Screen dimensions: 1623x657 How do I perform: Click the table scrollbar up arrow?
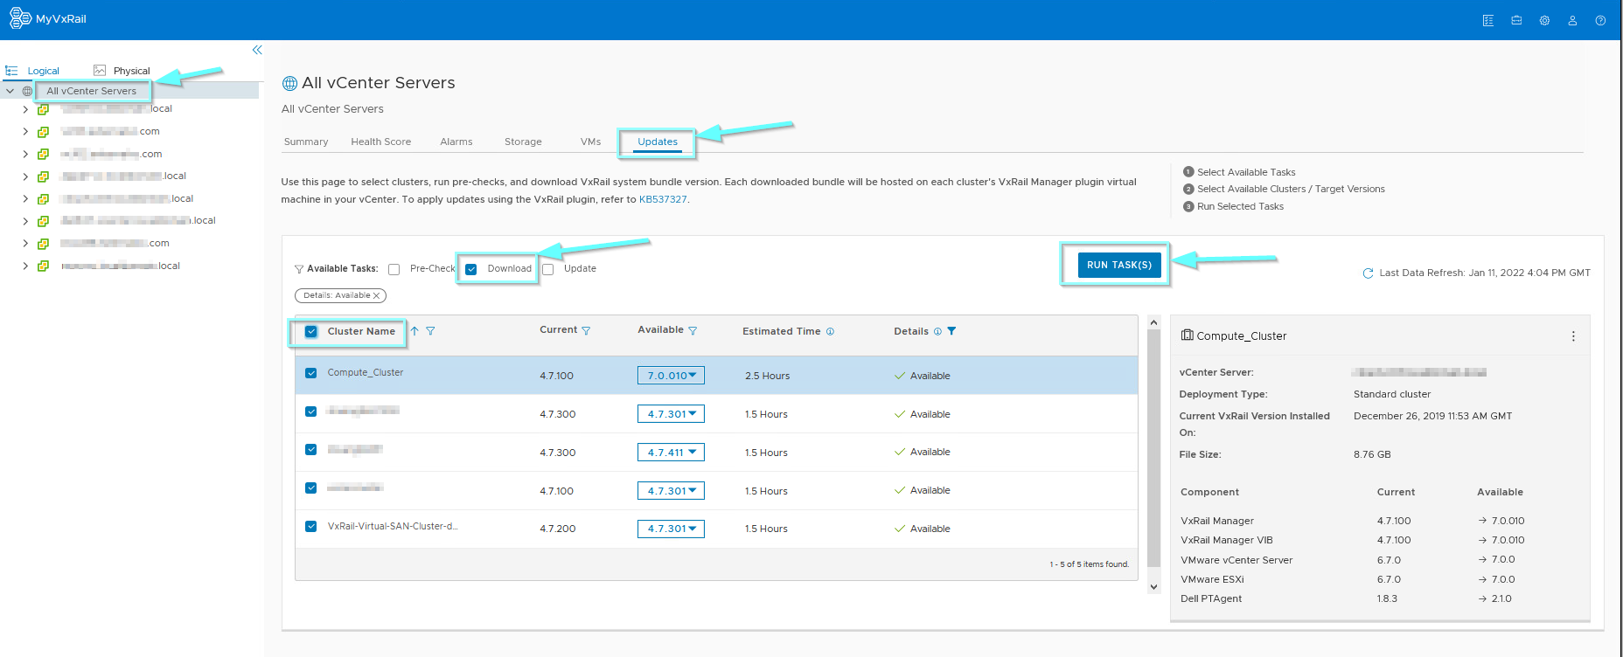coord(1153,322)
